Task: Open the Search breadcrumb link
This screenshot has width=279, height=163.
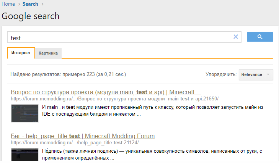Action: point(30,4)
